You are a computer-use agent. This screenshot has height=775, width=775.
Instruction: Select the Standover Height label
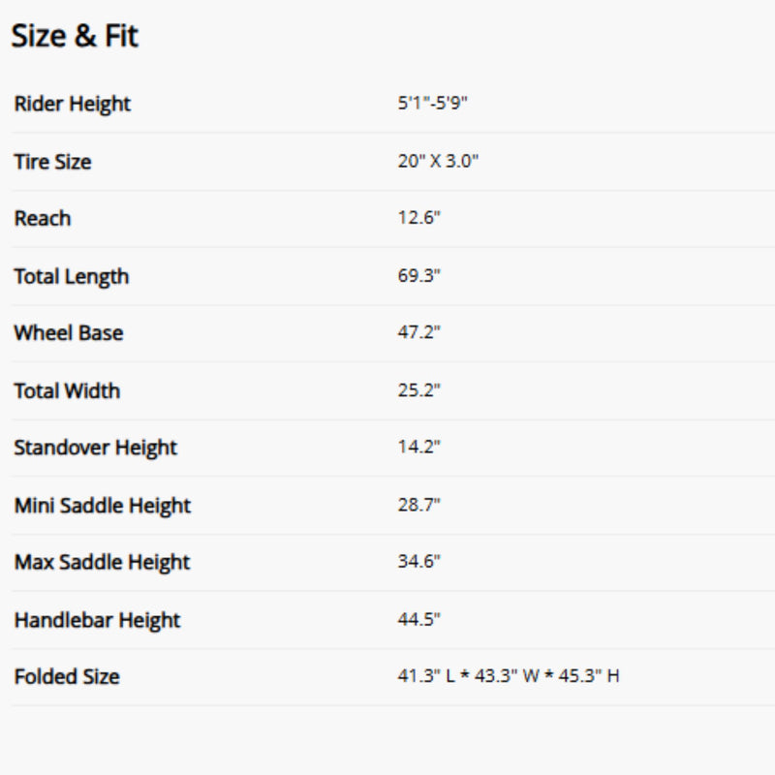[95, 448]
